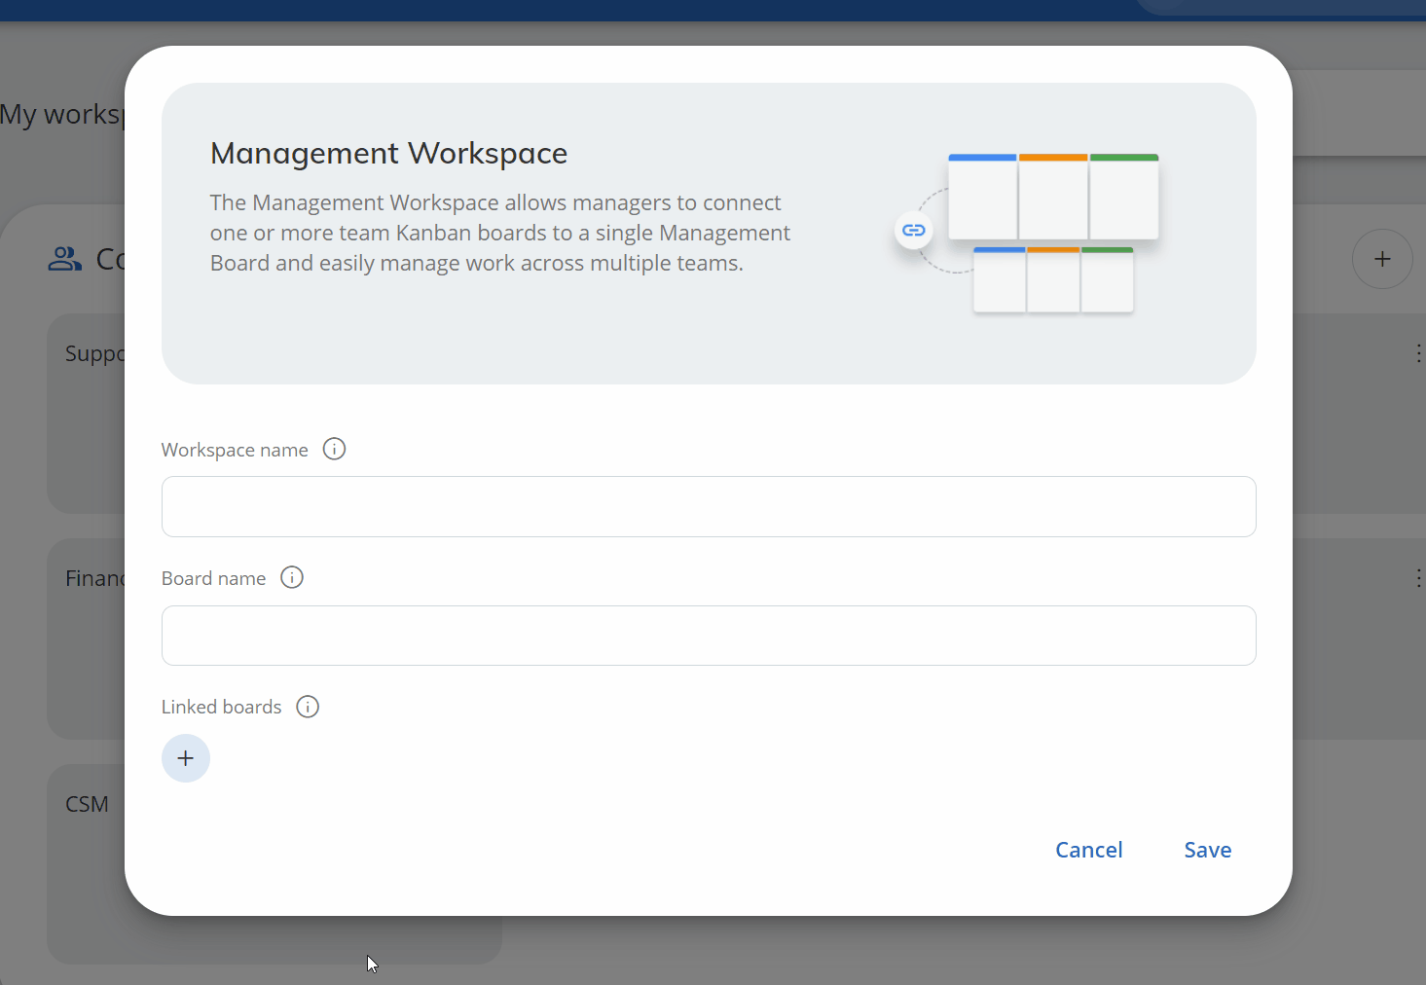Click the Workspace name info icon

[x=334, y=449]
